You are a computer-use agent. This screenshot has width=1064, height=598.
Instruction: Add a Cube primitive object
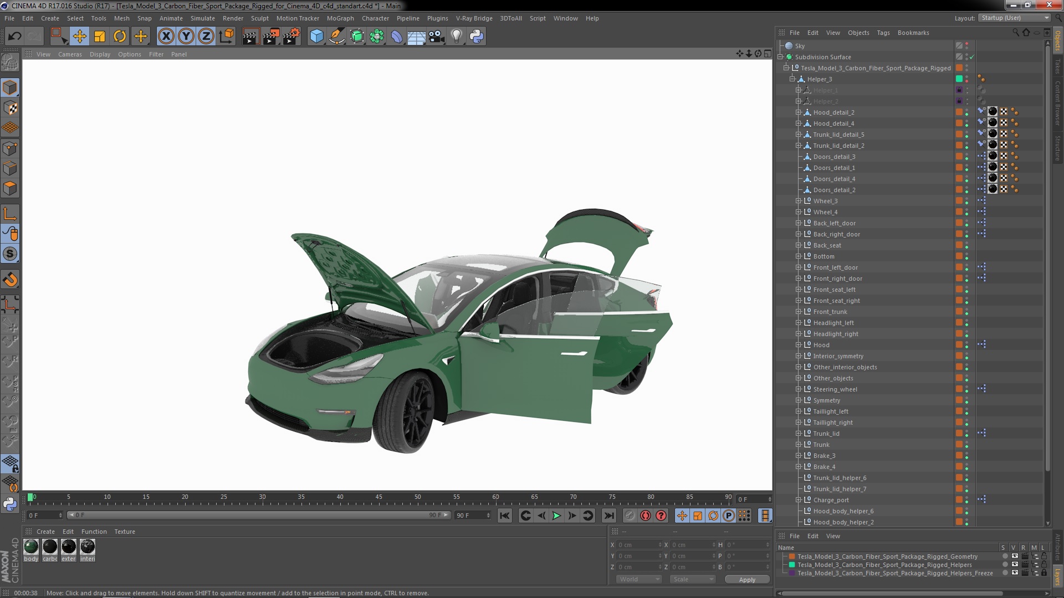pyautogui.click(x=316, y=37)
